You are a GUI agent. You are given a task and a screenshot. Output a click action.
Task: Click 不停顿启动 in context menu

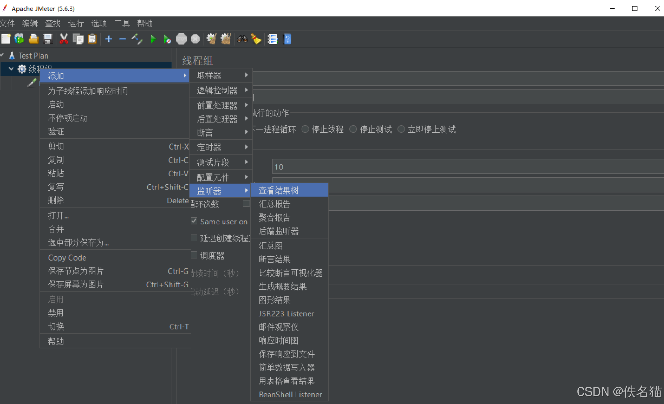115,118
